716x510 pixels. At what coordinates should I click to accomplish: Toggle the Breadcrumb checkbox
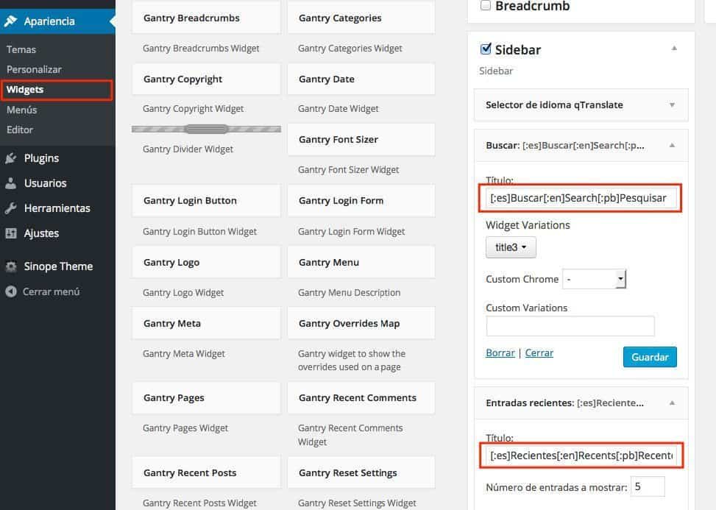[486, 5]
